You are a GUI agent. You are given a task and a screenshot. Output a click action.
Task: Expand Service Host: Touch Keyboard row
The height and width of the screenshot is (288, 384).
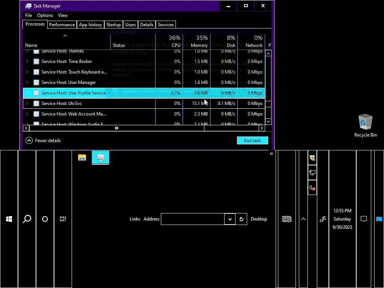27,72
